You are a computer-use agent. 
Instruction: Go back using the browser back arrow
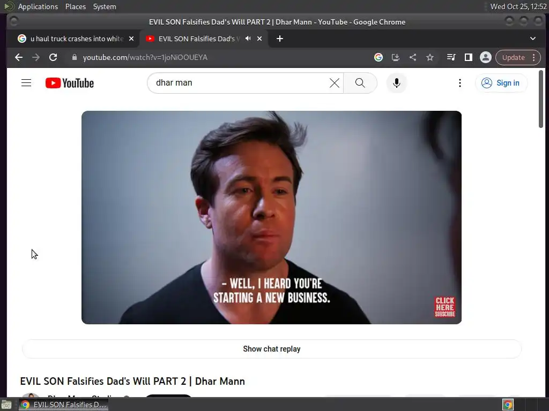[x=19, y=57]
